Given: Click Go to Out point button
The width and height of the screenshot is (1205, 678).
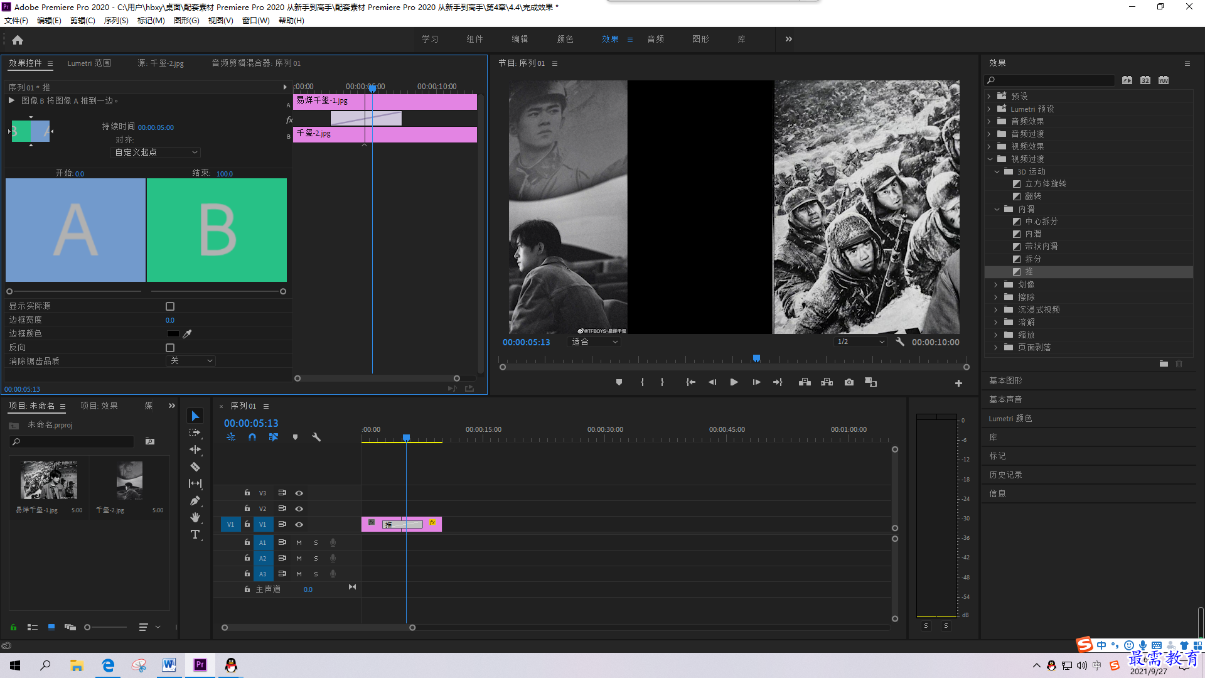Looking at the screenshot, I should [778, 382].
